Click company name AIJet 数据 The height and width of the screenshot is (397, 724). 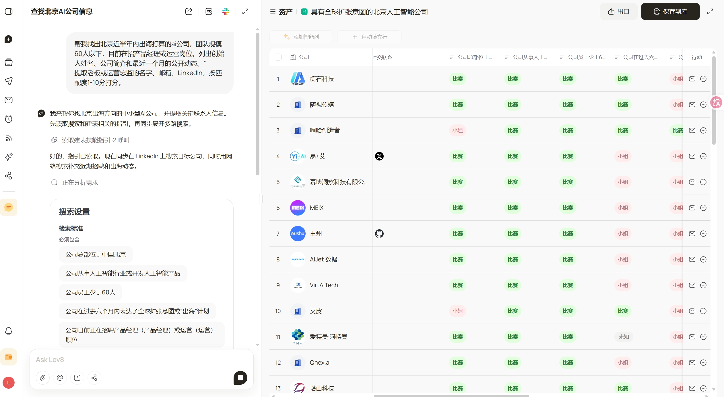(x=323, y=259)
